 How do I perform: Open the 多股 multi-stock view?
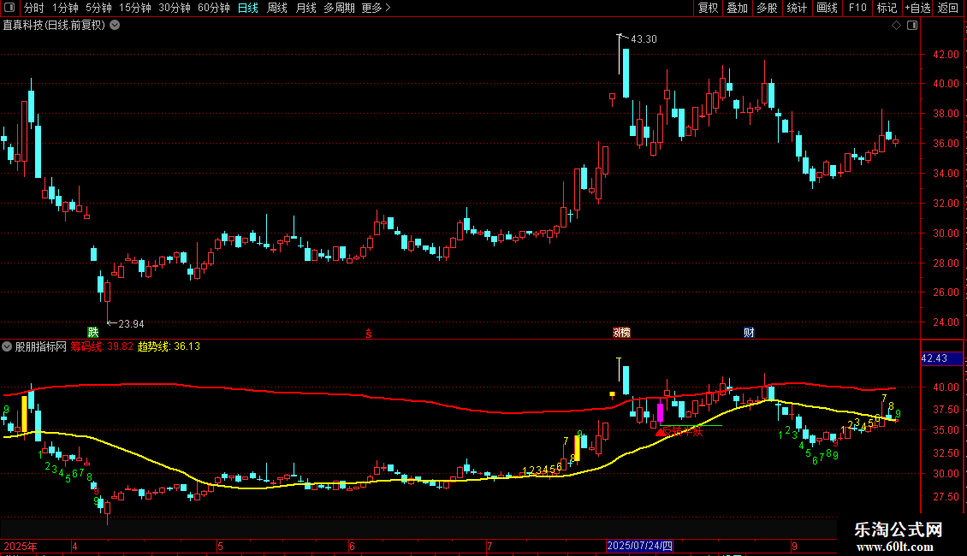(x=768, y=8)
